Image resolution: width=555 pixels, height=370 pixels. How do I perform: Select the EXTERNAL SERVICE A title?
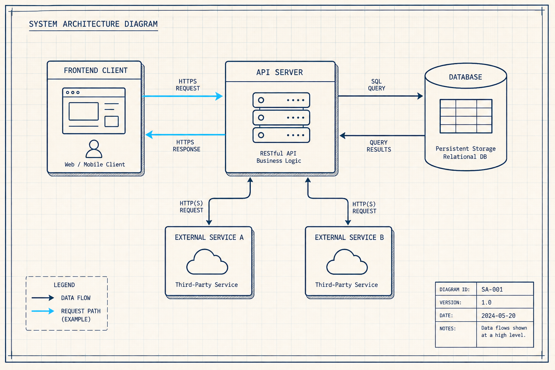point(209,237)
